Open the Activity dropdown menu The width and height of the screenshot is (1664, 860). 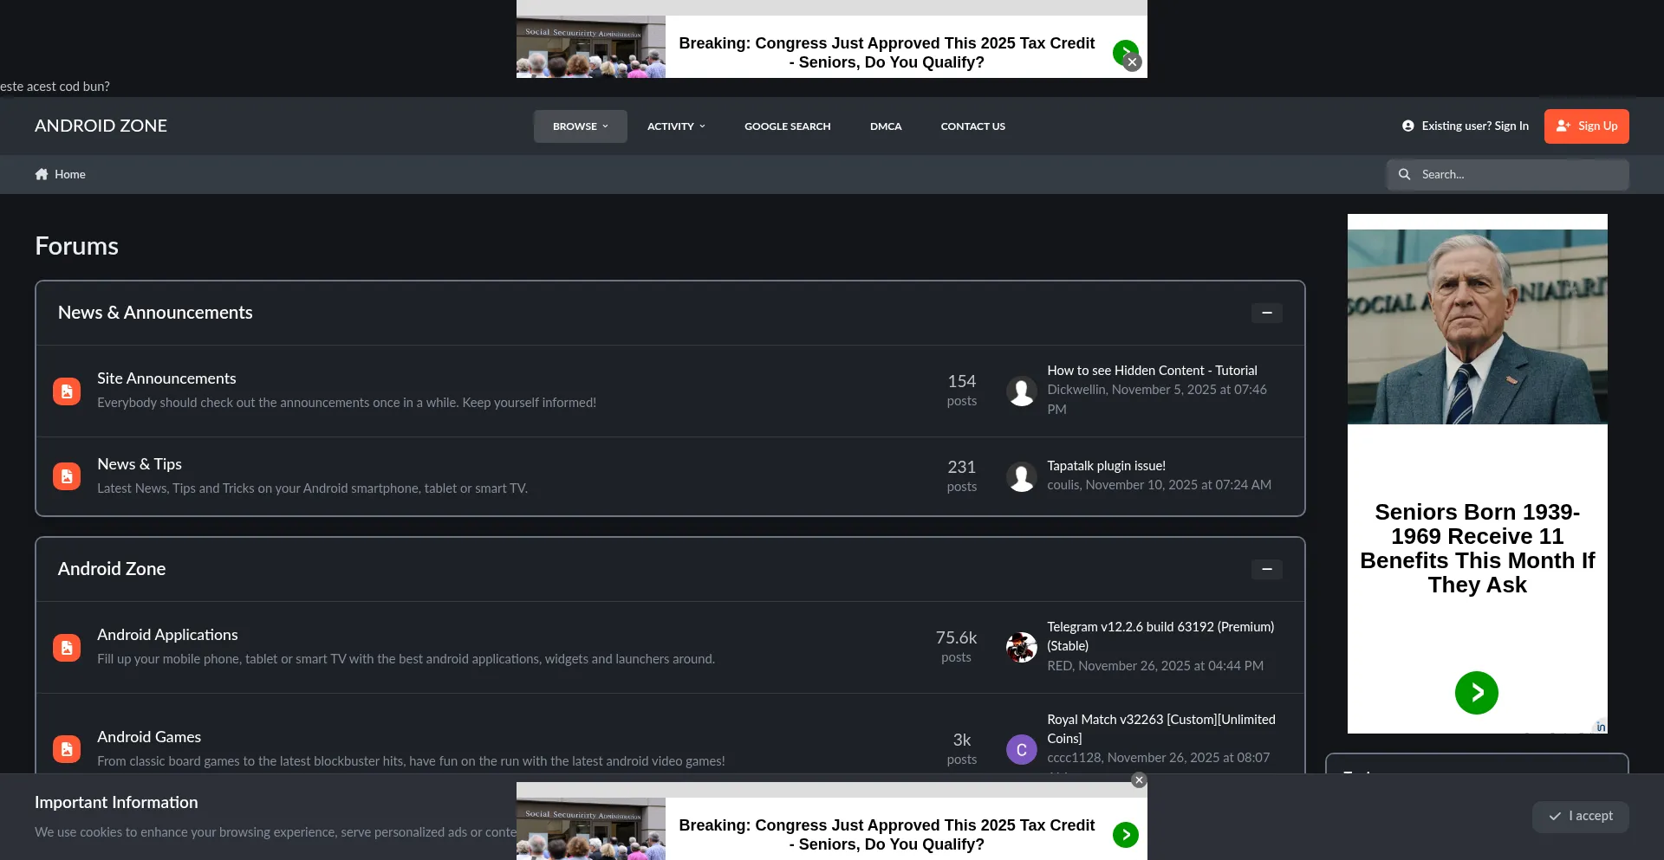676,126
